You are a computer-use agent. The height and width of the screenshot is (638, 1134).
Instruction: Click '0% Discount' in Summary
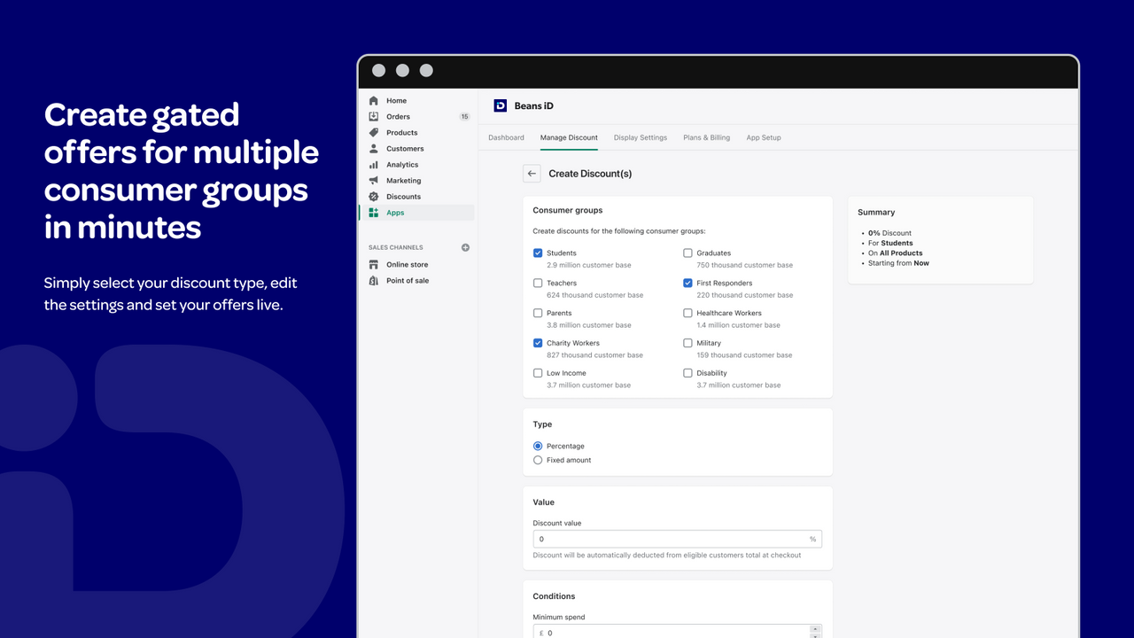pyautogui.click(x=889, y=233)
